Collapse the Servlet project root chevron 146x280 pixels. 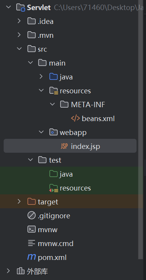coord(8,7)
